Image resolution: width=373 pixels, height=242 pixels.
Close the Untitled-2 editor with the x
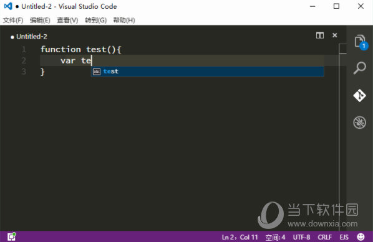click(335, 35)
